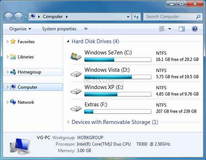Click 207 GB free of 239 GB
Screen dimensions: 206x160
point(176,111)
